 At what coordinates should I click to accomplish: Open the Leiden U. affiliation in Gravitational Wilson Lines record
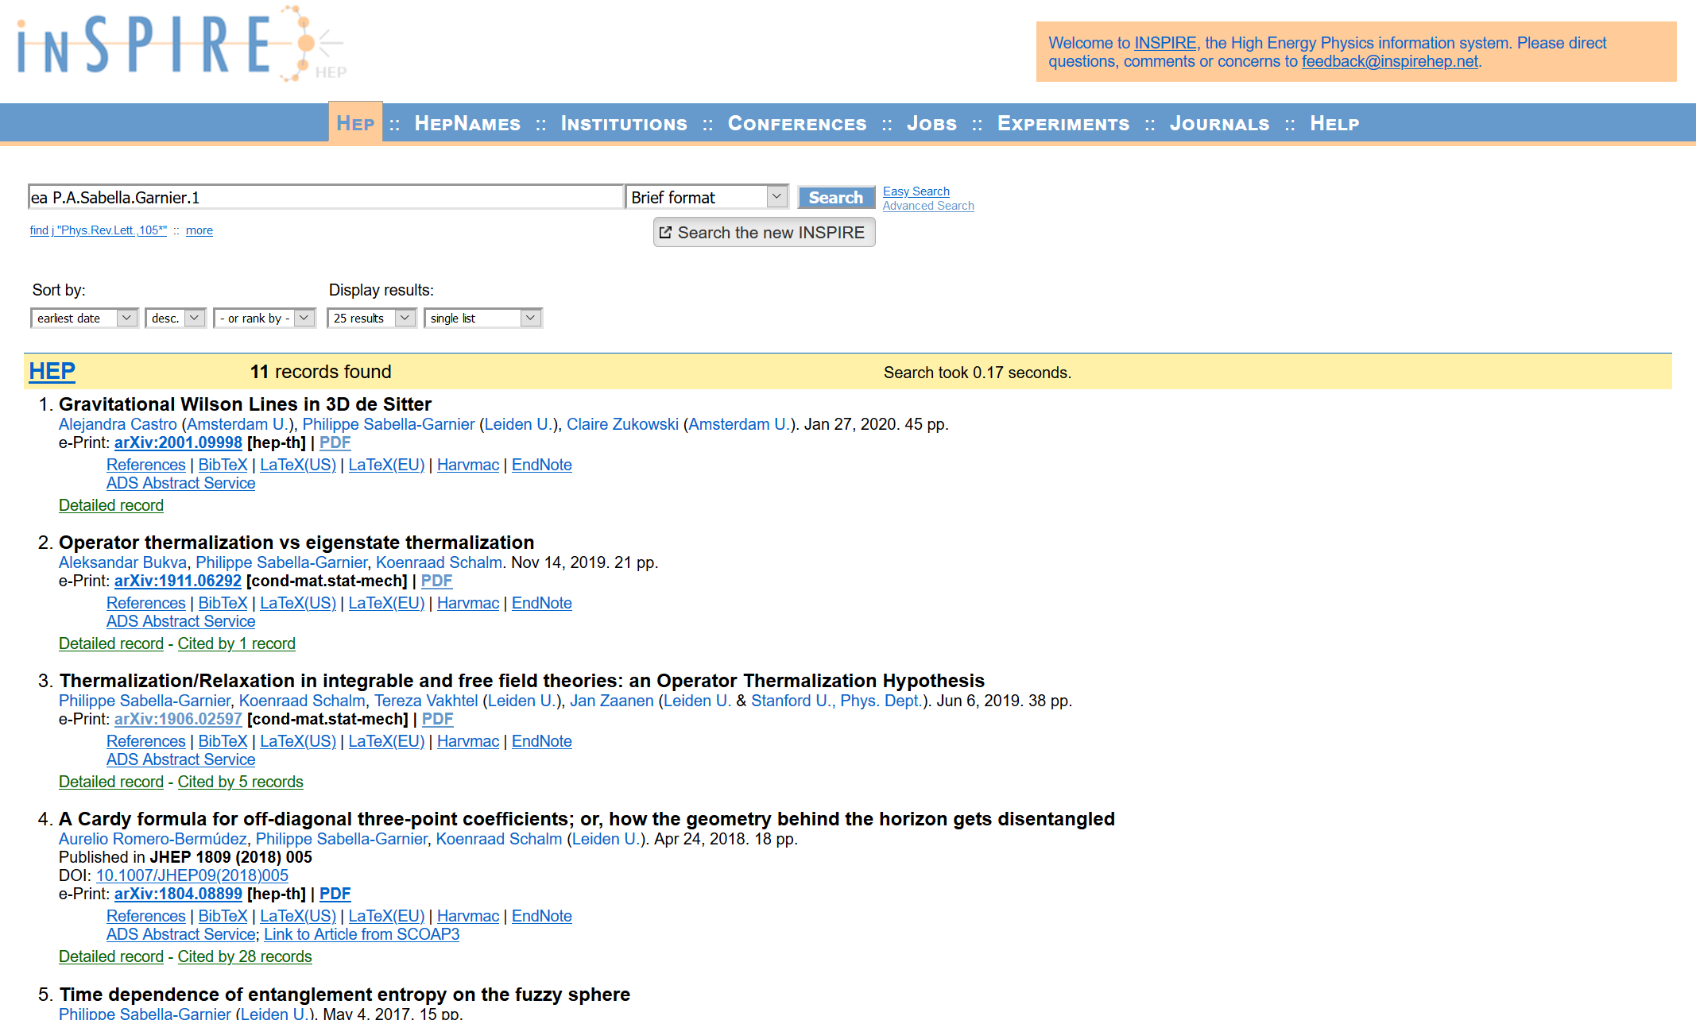(517, 424)
